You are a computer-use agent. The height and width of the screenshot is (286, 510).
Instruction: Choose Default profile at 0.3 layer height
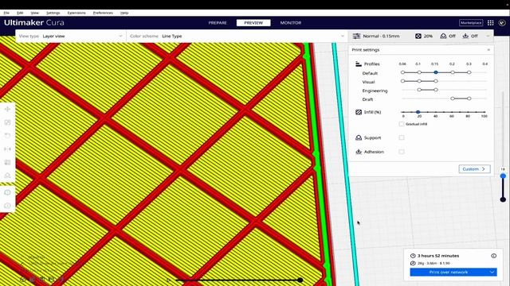pos(469,72)
